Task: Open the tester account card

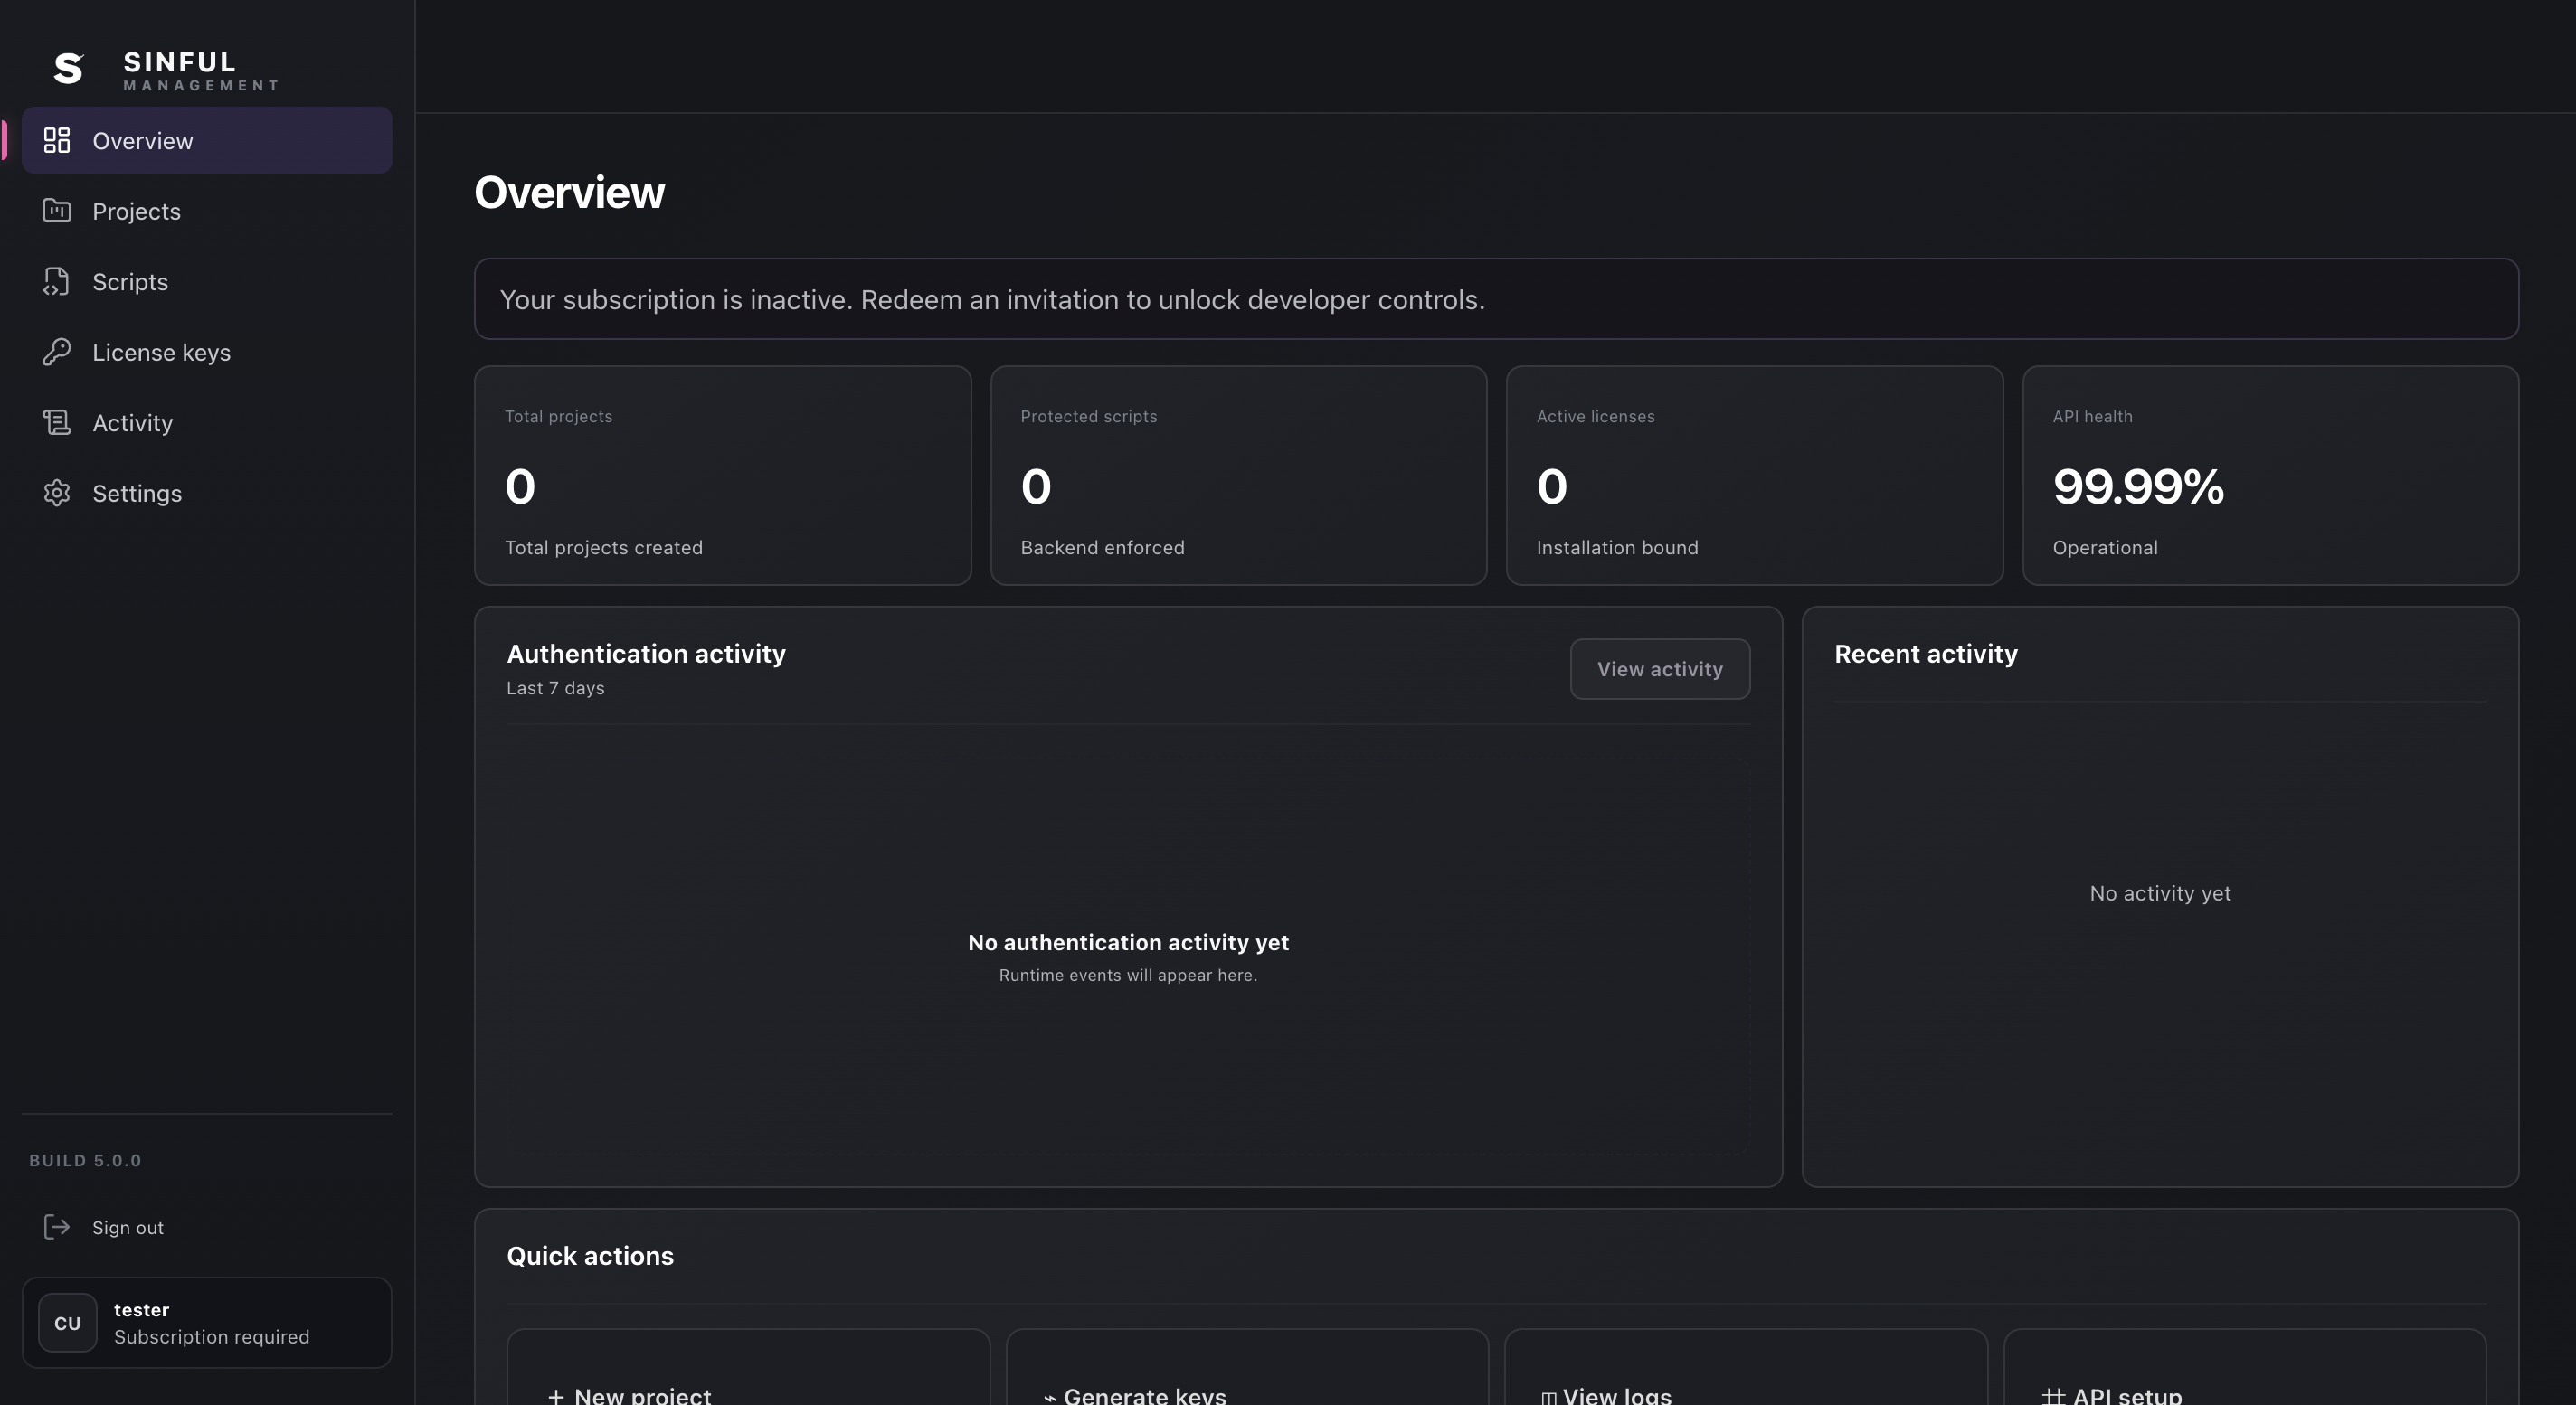Action: pos(207,1322)
